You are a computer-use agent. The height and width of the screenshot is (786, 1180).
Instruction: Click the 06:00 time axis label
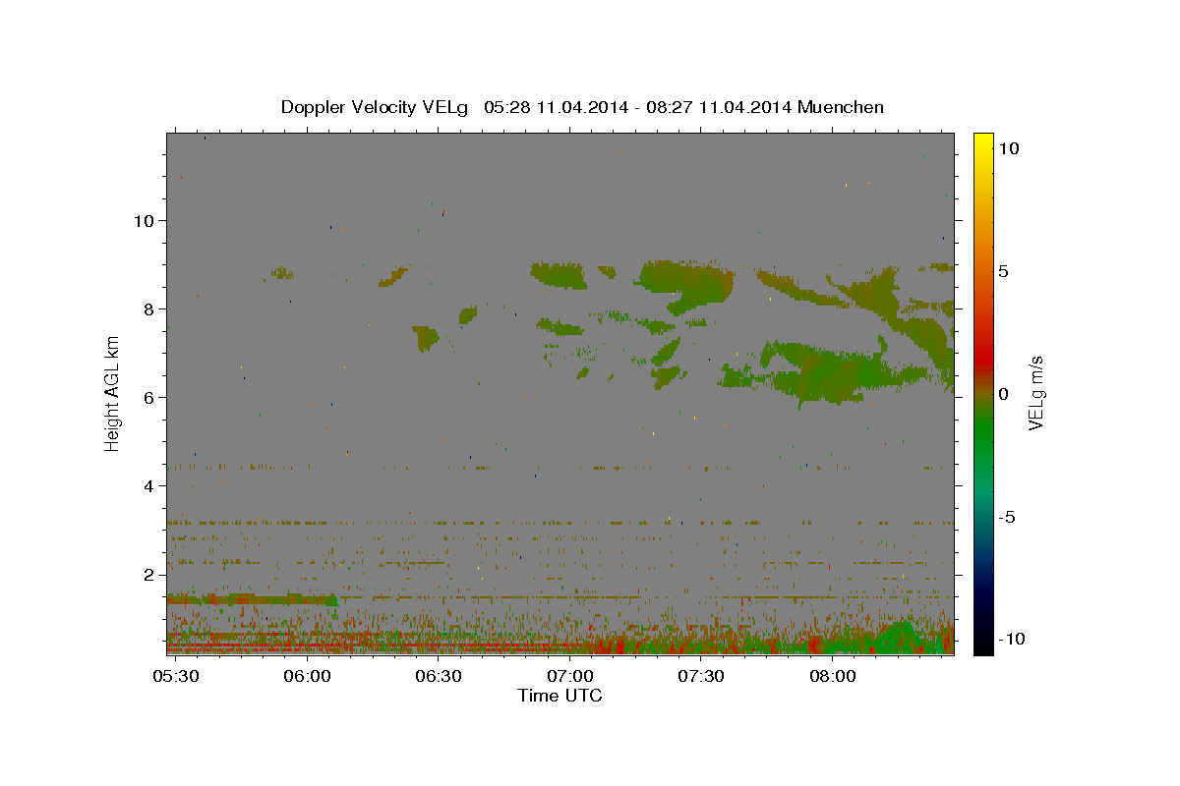coord(307,676)
